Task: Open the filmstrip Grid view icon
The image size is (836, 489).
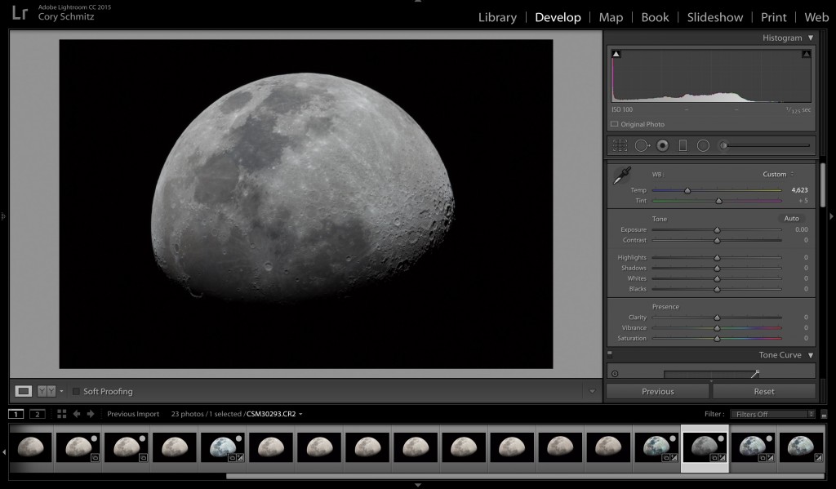Action: coord(62,414)
